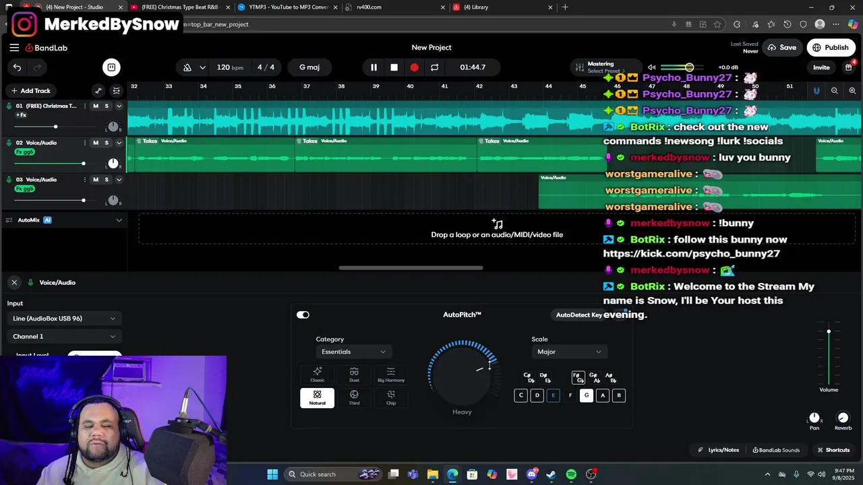Expand the AutoMix panel chevron

(x=119, y=220)
